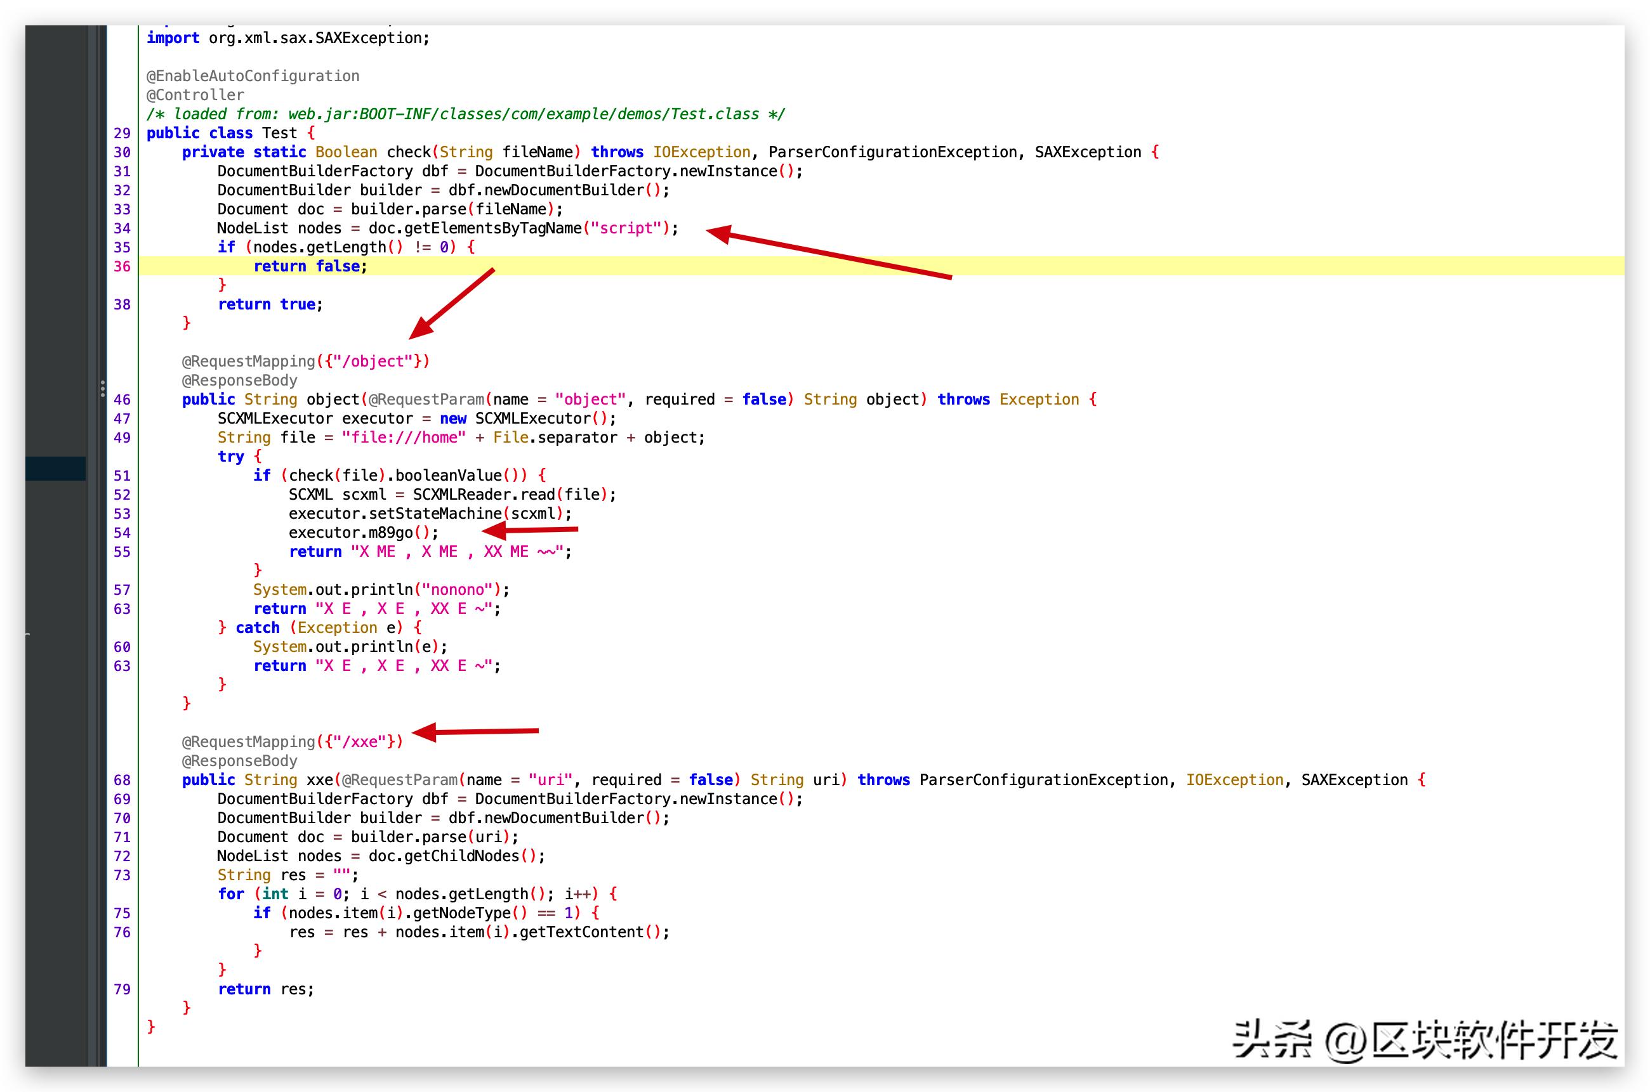Select line number 29 in the gutter

click(122, 133)
